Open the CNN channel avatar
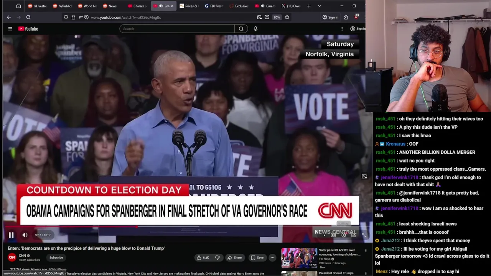The width and height of the screenshot is (491, 276). [x=12, y=258]
